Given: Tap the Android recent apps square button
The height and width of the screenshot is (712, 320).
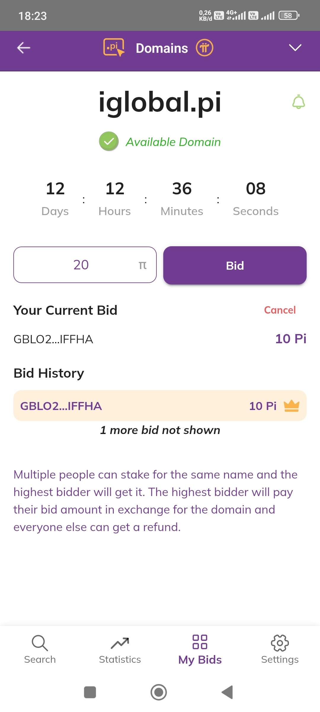Looking at the screenshot, I should point(90,692).
